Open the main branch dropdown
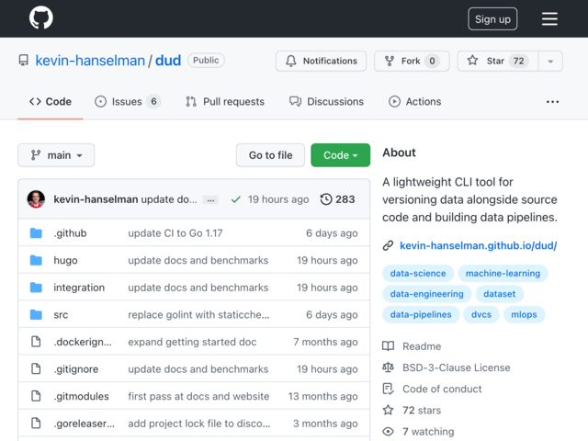 pos(56,155)
